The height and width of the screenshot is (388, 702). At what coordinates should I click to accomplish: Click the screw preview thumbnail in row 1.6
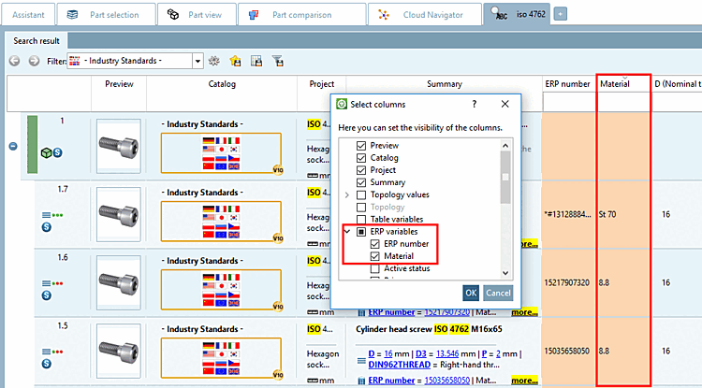tap(119, 283)
